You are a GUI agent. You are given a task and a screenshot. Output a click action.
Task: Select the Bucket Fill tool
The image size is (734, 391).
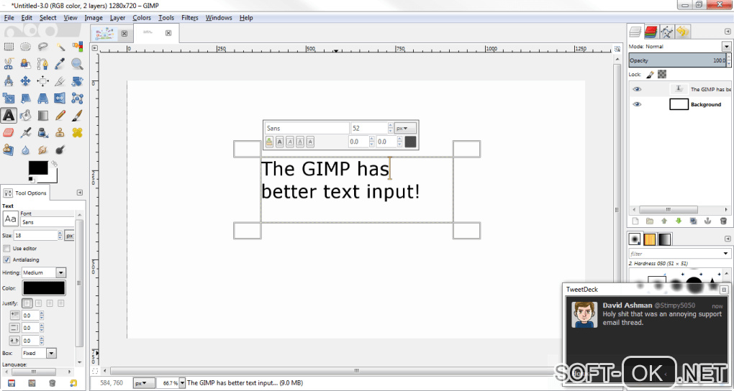[x=26, y=115]
